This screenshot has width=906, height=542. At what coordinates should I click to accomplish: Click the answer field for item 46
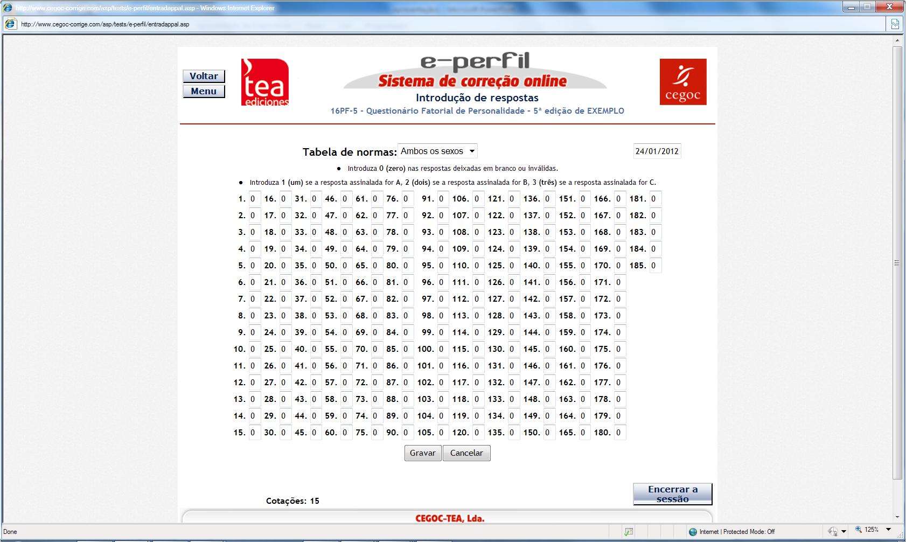[x=347, y=199]
